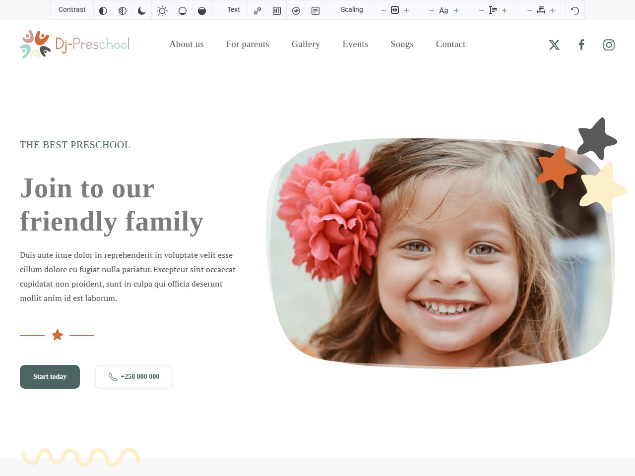This screenshot has width=635, height=476.
Task: Click the +250 000 000 phone button
Action: (133, 377)
